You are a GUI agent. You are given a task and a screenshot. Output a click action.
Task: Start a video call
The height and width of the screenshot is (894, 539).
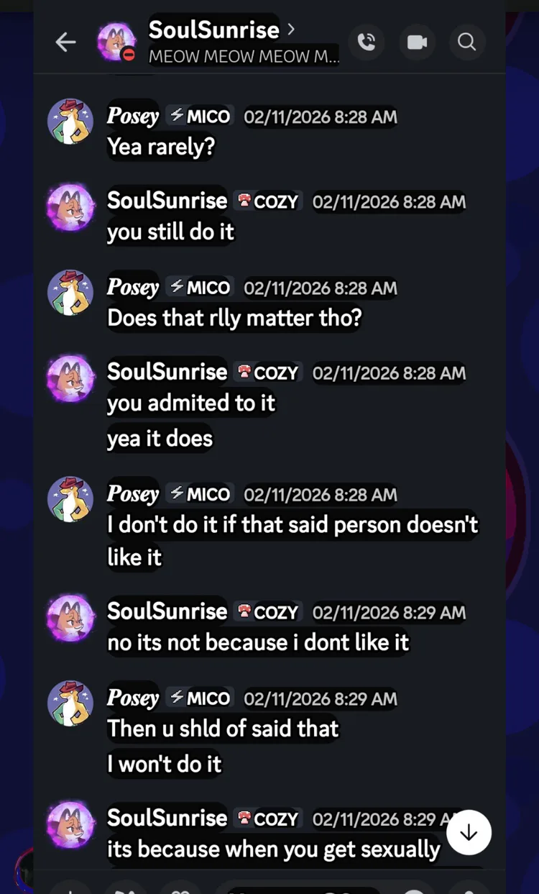(x=417, y=42)
